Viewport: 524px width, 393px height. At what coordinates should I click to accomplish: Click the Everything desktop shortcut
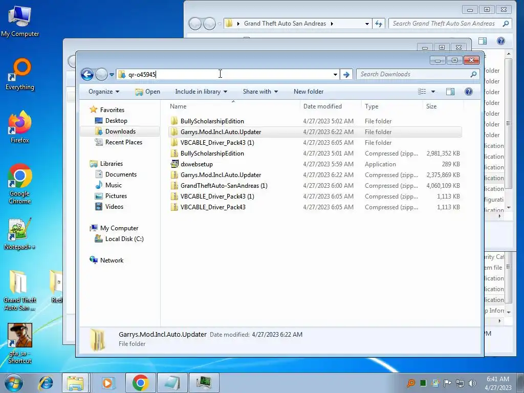20,74
